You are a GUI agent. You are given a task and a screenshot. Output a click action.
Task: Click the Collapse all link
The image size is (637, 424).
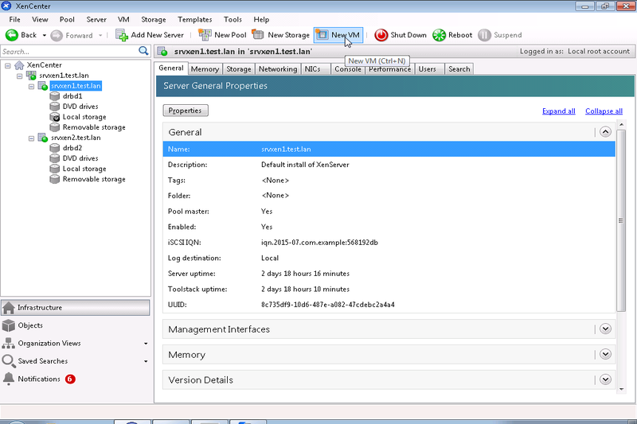click(604, 111)
